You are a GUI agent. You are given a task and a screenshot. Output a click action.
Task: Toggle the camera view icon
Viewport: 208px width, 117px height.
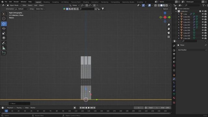point(169,33)
